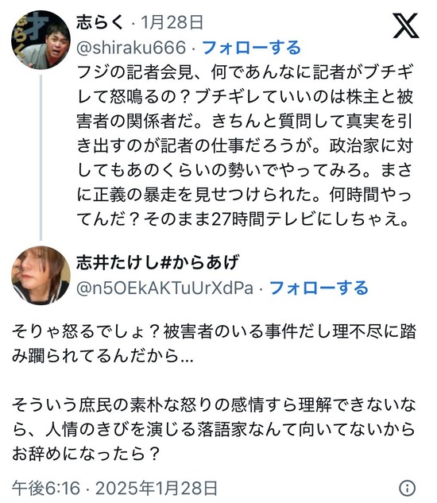Click the 志井たけし#からあげ display name

pyautogui.click(x=158, y=262)
